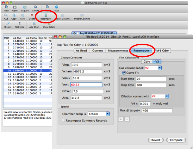Switch to the Fit#1 Cdry tab
The width and height of the screenshot is (193, 150).
point(161,51)
